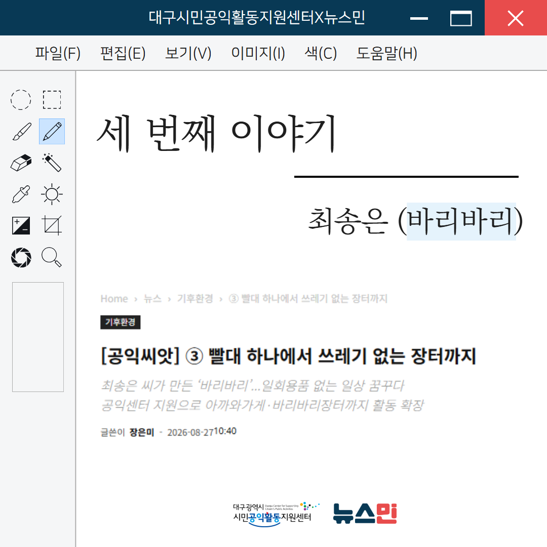
Task: Click the last breadcrumb ③ 빨대 하나에서
Action: (308, 299)
